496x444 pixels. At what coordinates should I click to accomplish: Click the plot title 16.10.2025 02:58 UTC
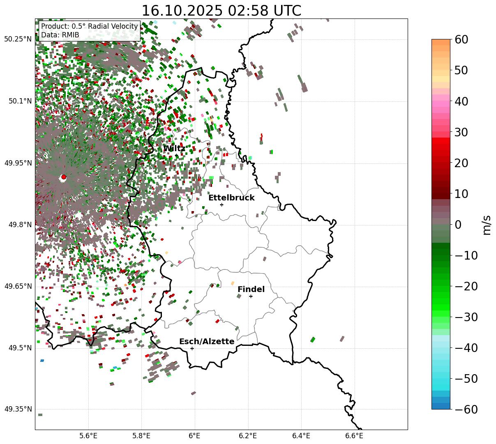221,10
